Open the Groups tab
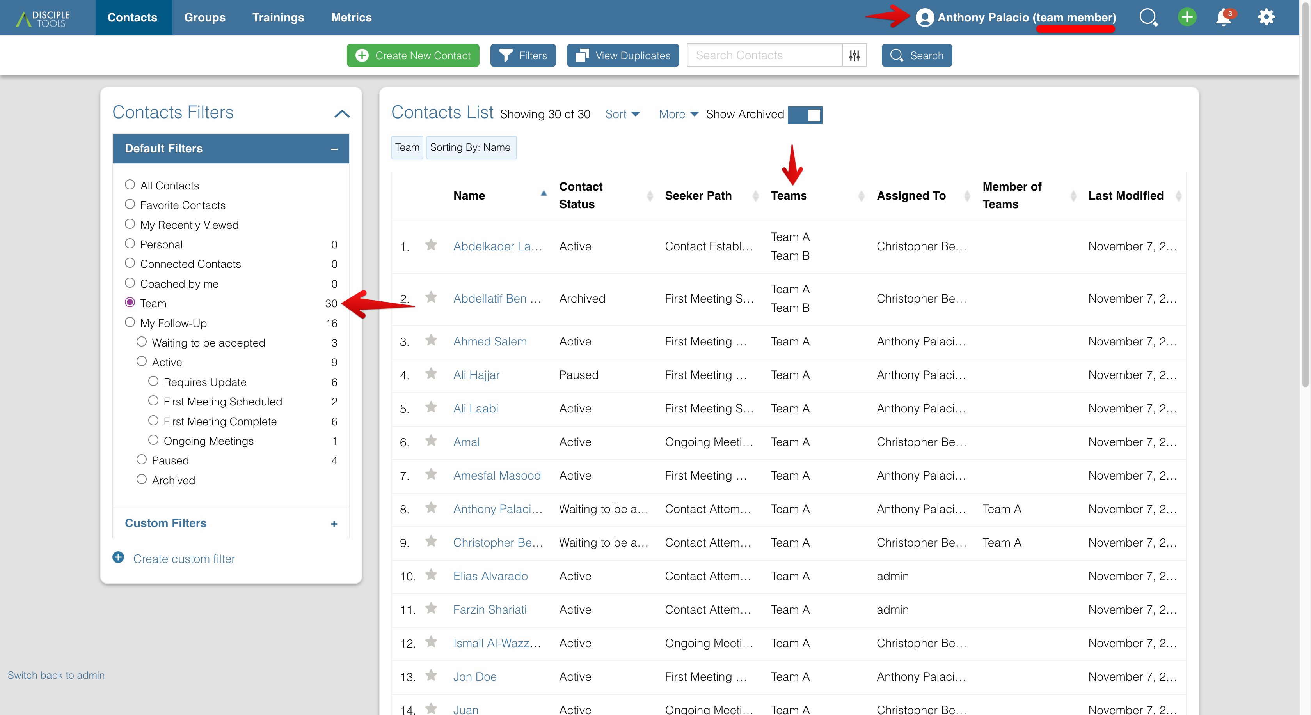This screenshot has height=715, width=1311. (204, 17)
